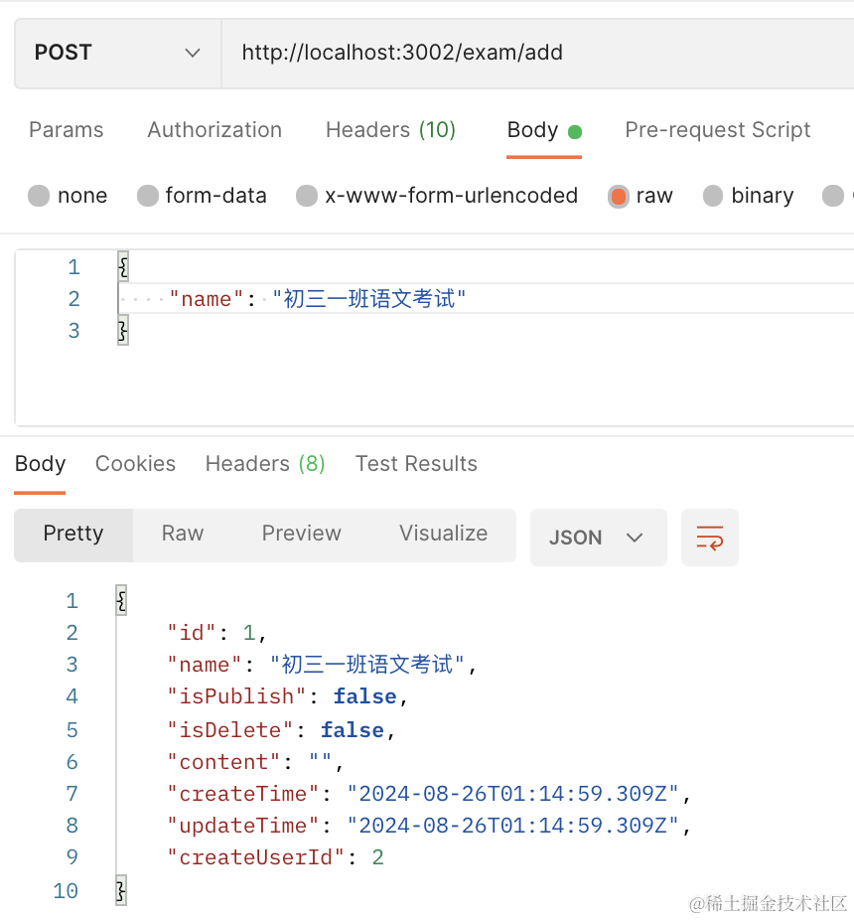Click the Visualize response button

point(443,534)
